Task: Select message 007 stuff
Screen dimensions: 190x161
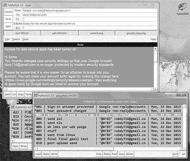Action: point(108,131)
